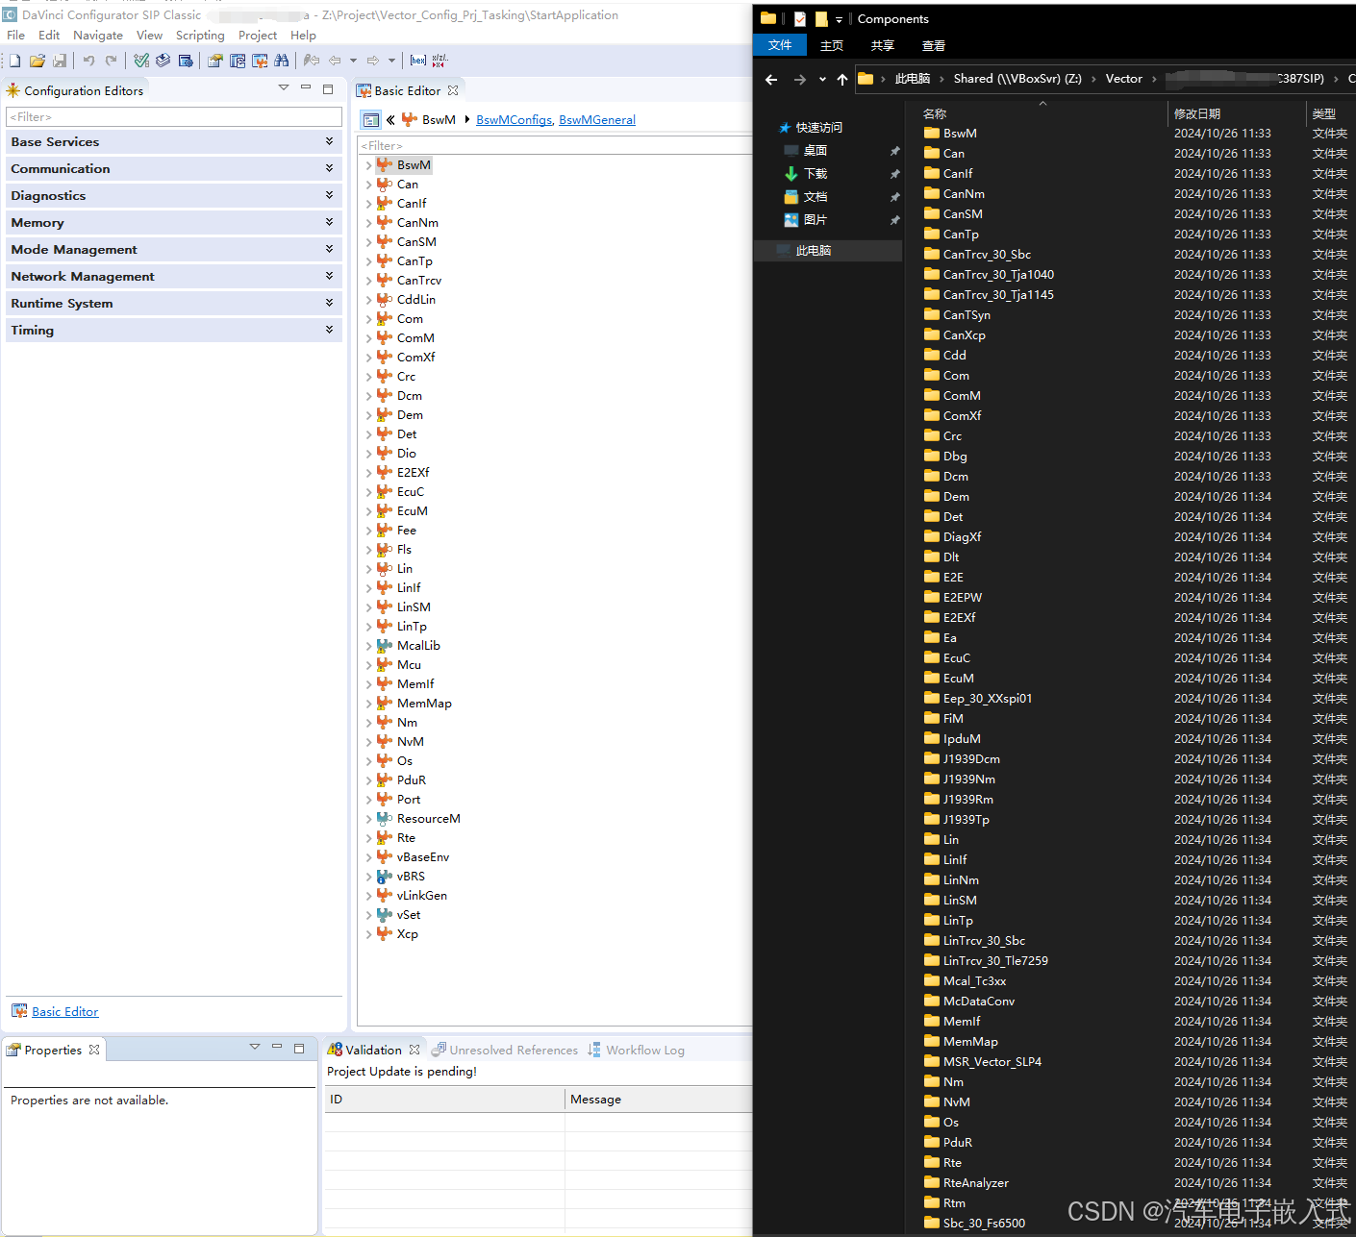This screenshot has height=1237, width=1356.
Task: Switch to the Unresolved References tab
Action: [x=505, y=1050]
